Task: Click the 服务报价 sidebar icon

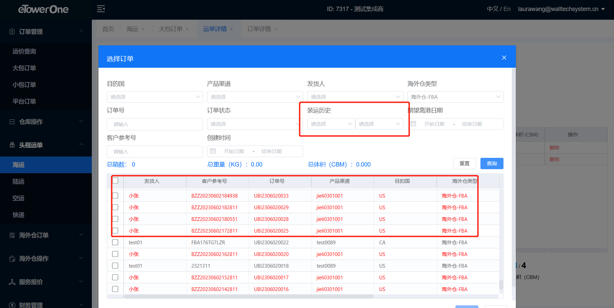Action: click(12, 282)
